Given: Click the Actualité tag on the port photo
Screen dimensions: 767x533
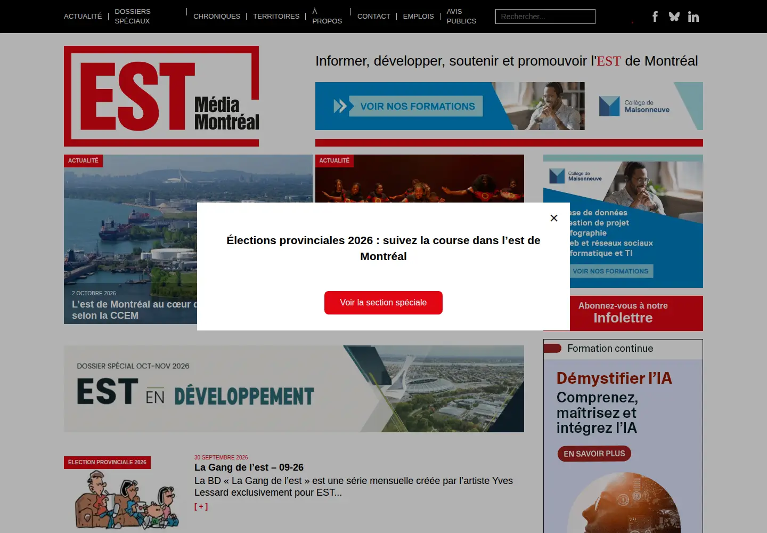Looking at the screenshot, I should coord(83,161).
